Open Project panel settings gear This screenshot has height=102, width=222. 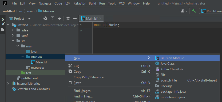tap(68, 18)
